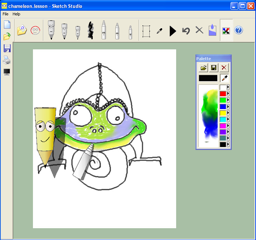Expand the arrow beside blue swatch
Viewport: 256px width, 240px height.
click(x=228, y=107)
